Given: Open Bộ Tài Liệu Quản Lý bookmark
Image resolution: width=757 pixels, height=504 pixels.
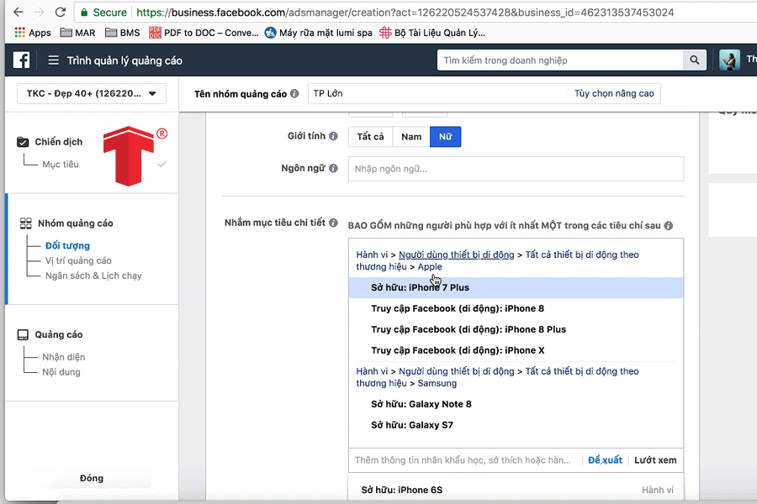Looking at the screenshot, I should tap(432, 32).
